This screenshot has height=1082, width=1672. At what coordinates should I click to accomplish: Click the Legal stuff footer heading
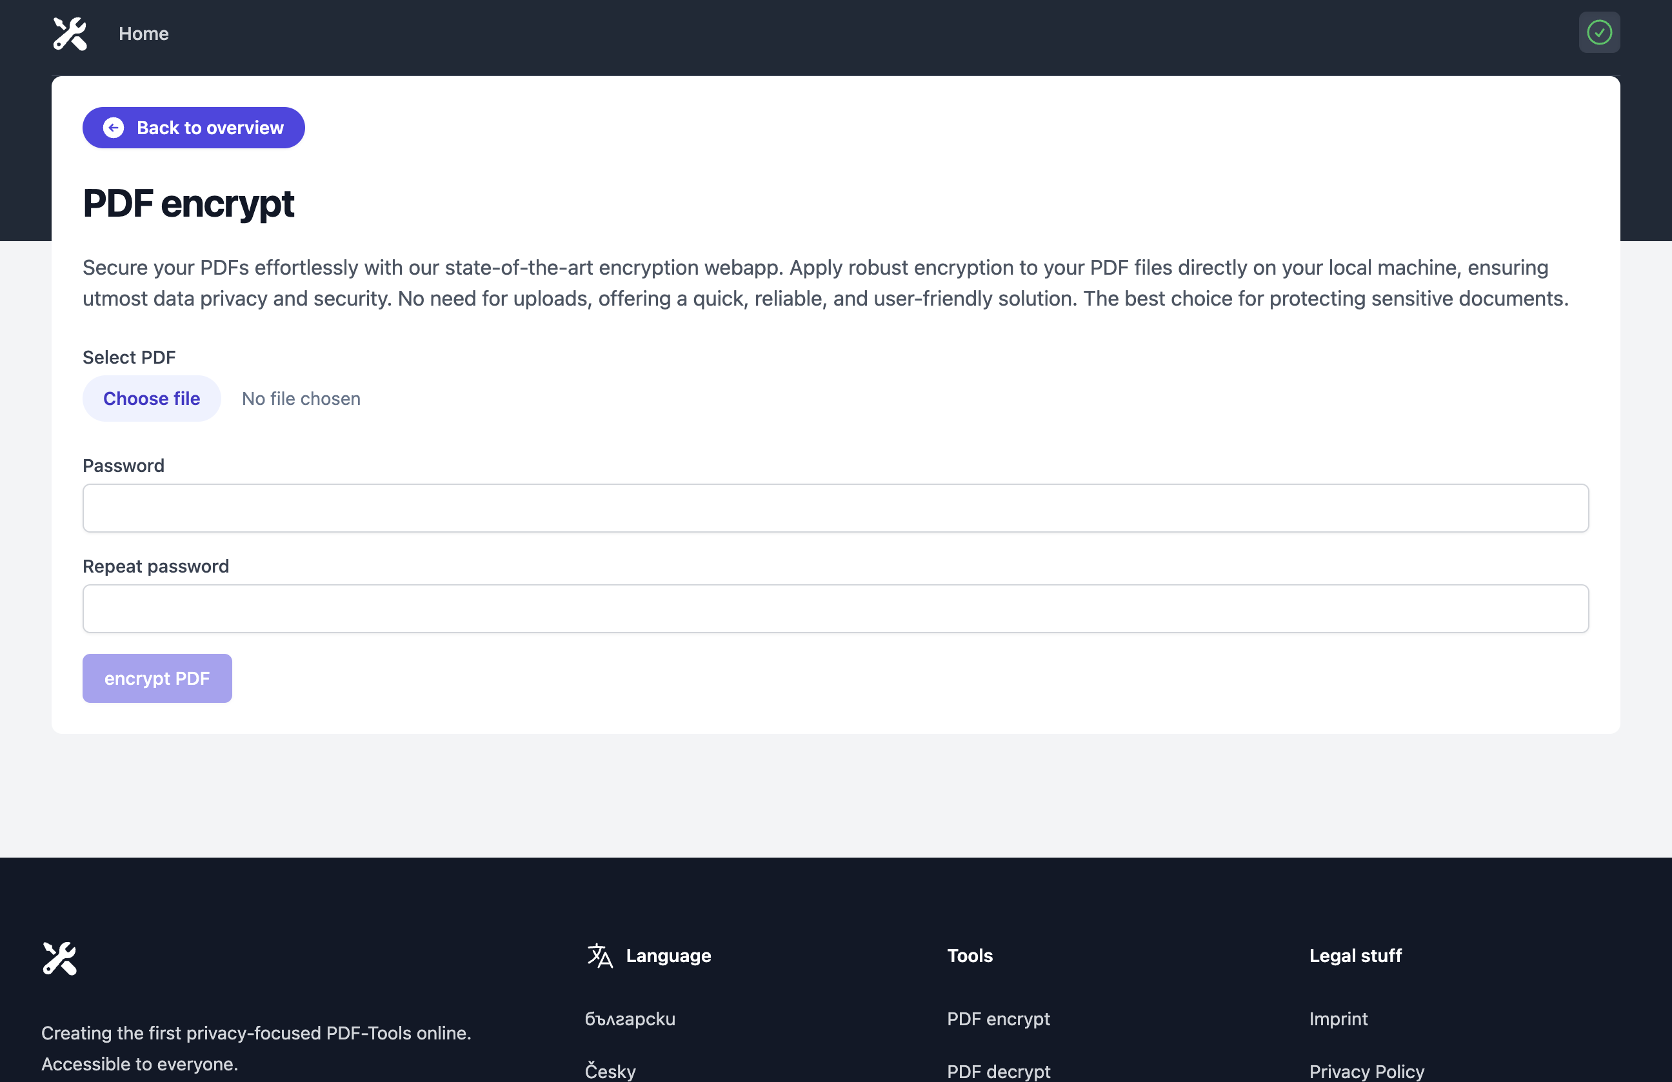(1355, 956)
